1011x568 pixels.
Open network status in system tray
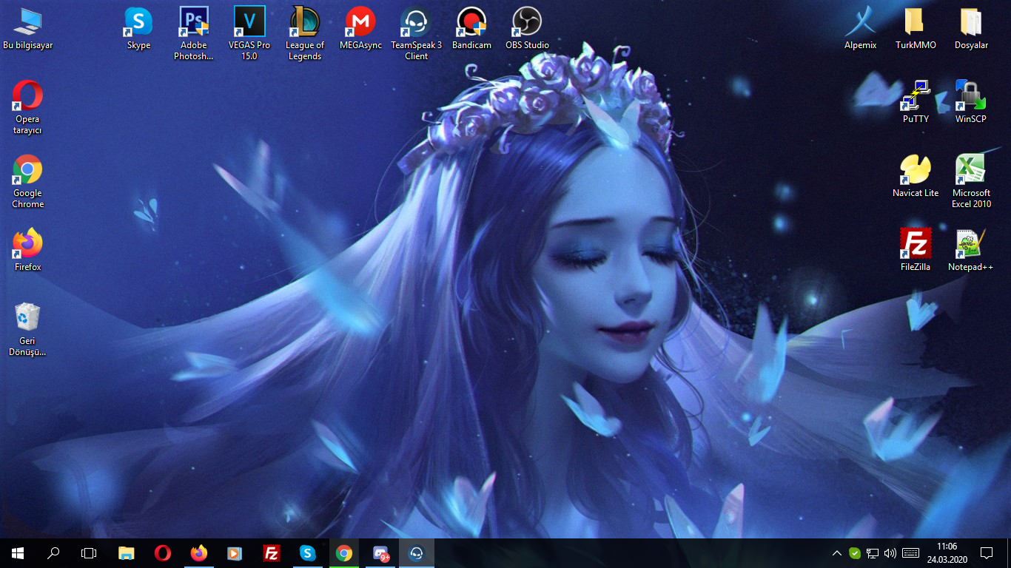[x=873, y=553]
